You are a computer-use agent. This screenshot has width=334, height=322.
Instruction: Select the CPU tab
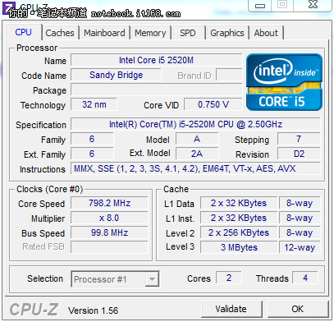click(x=24, y=32)
